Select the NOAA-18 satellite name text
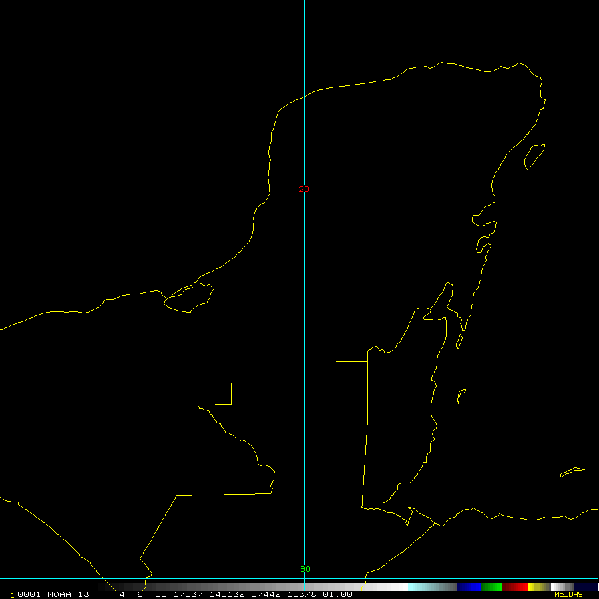Screen dimensions: 599x599 (69, 594)
